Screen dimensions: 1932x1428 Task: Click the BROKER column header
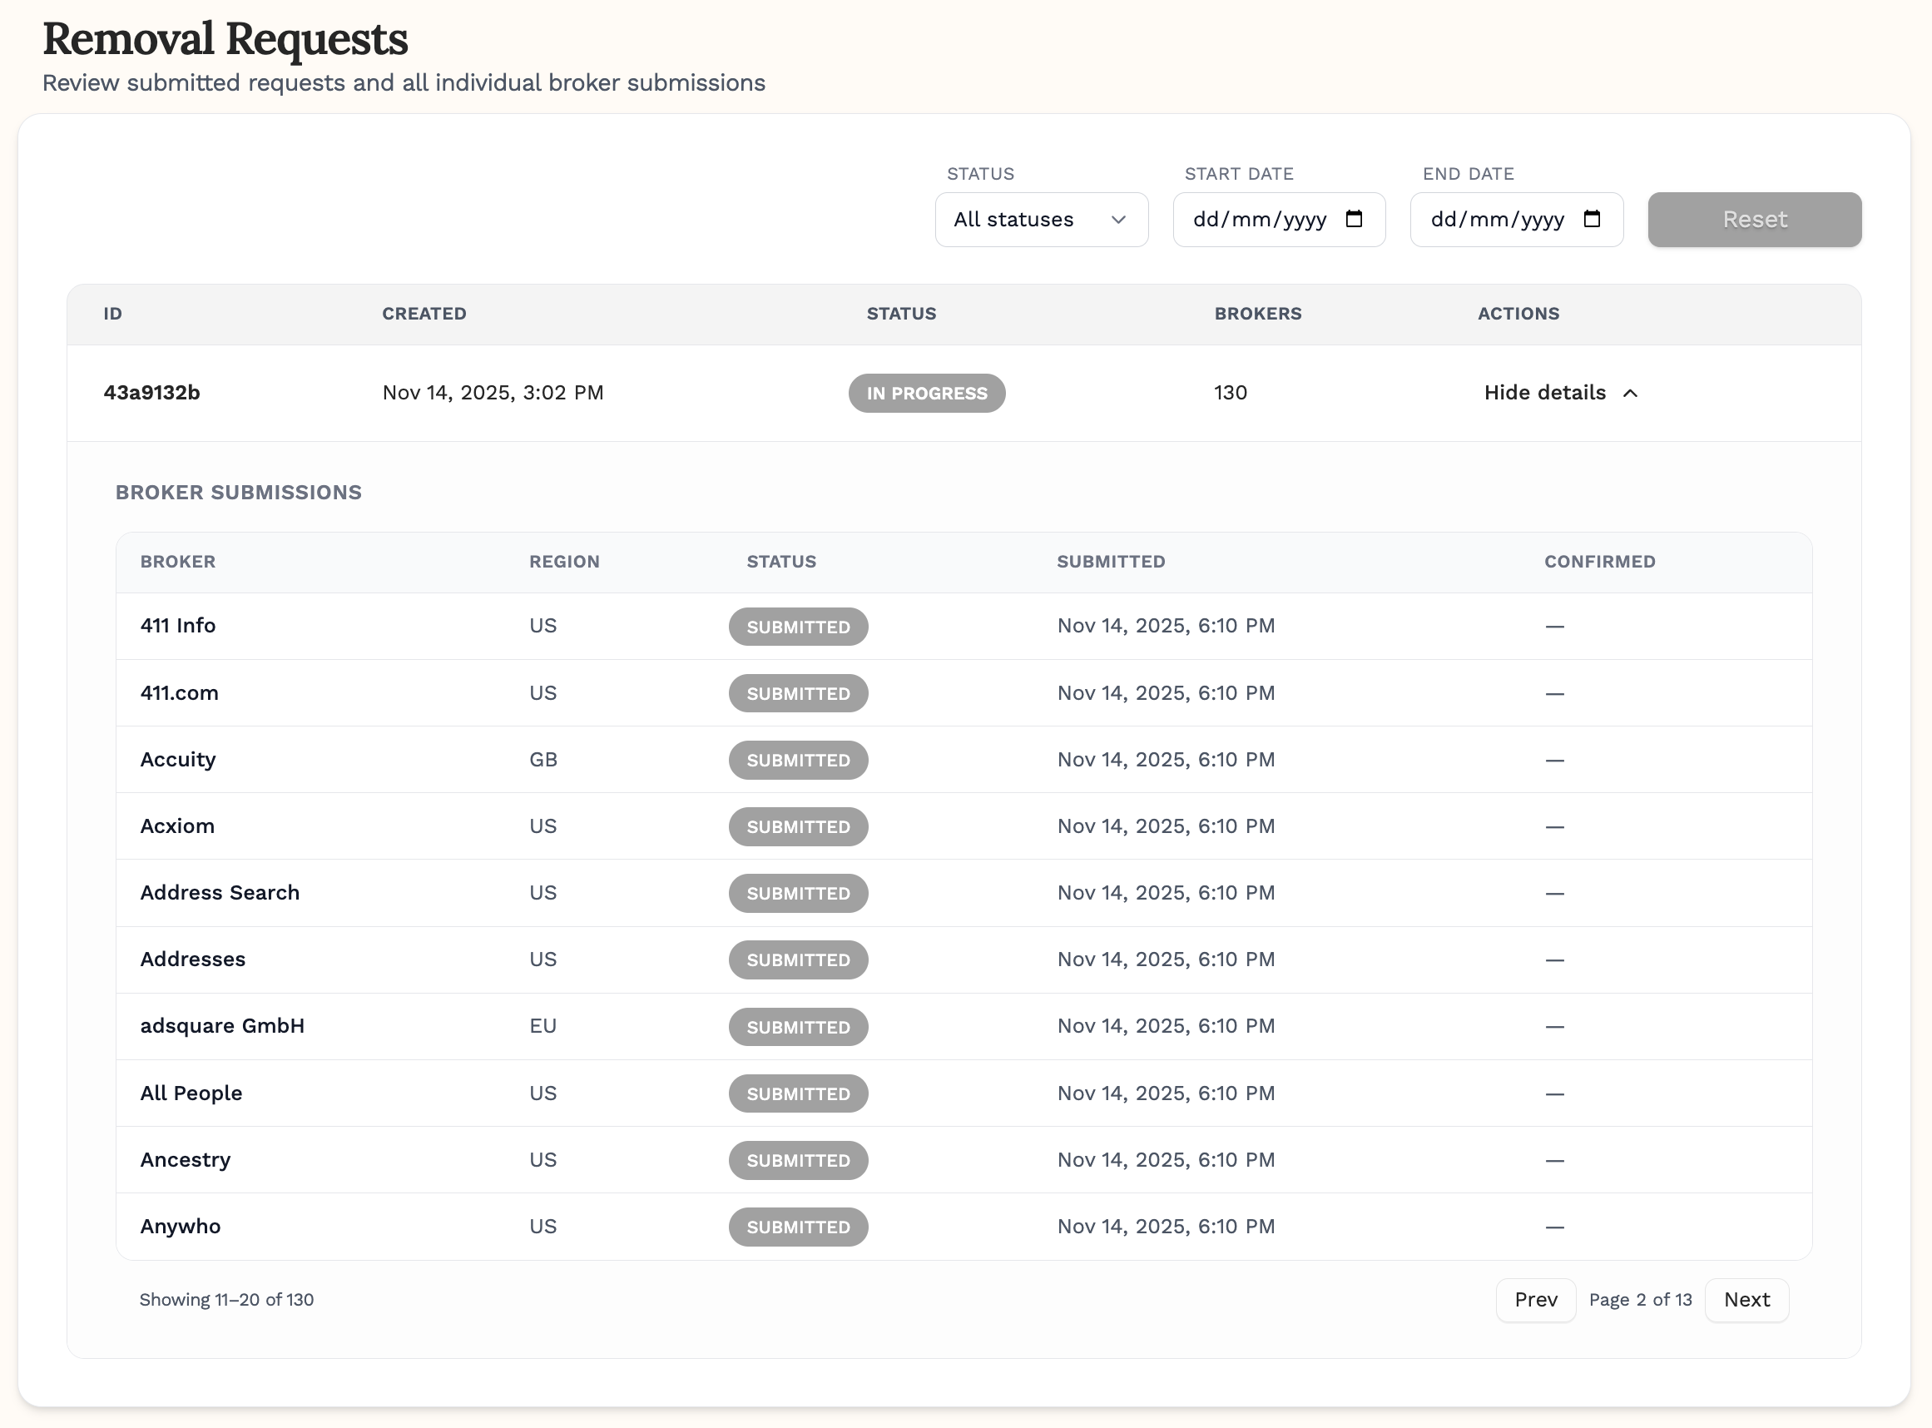[x=177, y=561]
